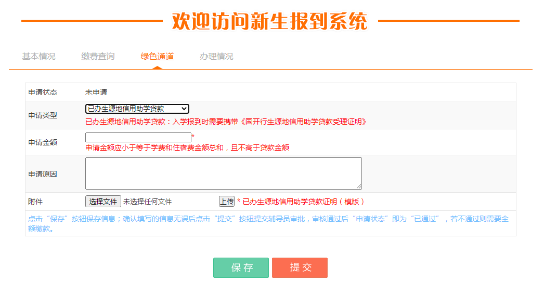The height and width of the screenshot is (281, 544).
Task: Click the resize grip of 申请原因 textarea
Action: 359,186
